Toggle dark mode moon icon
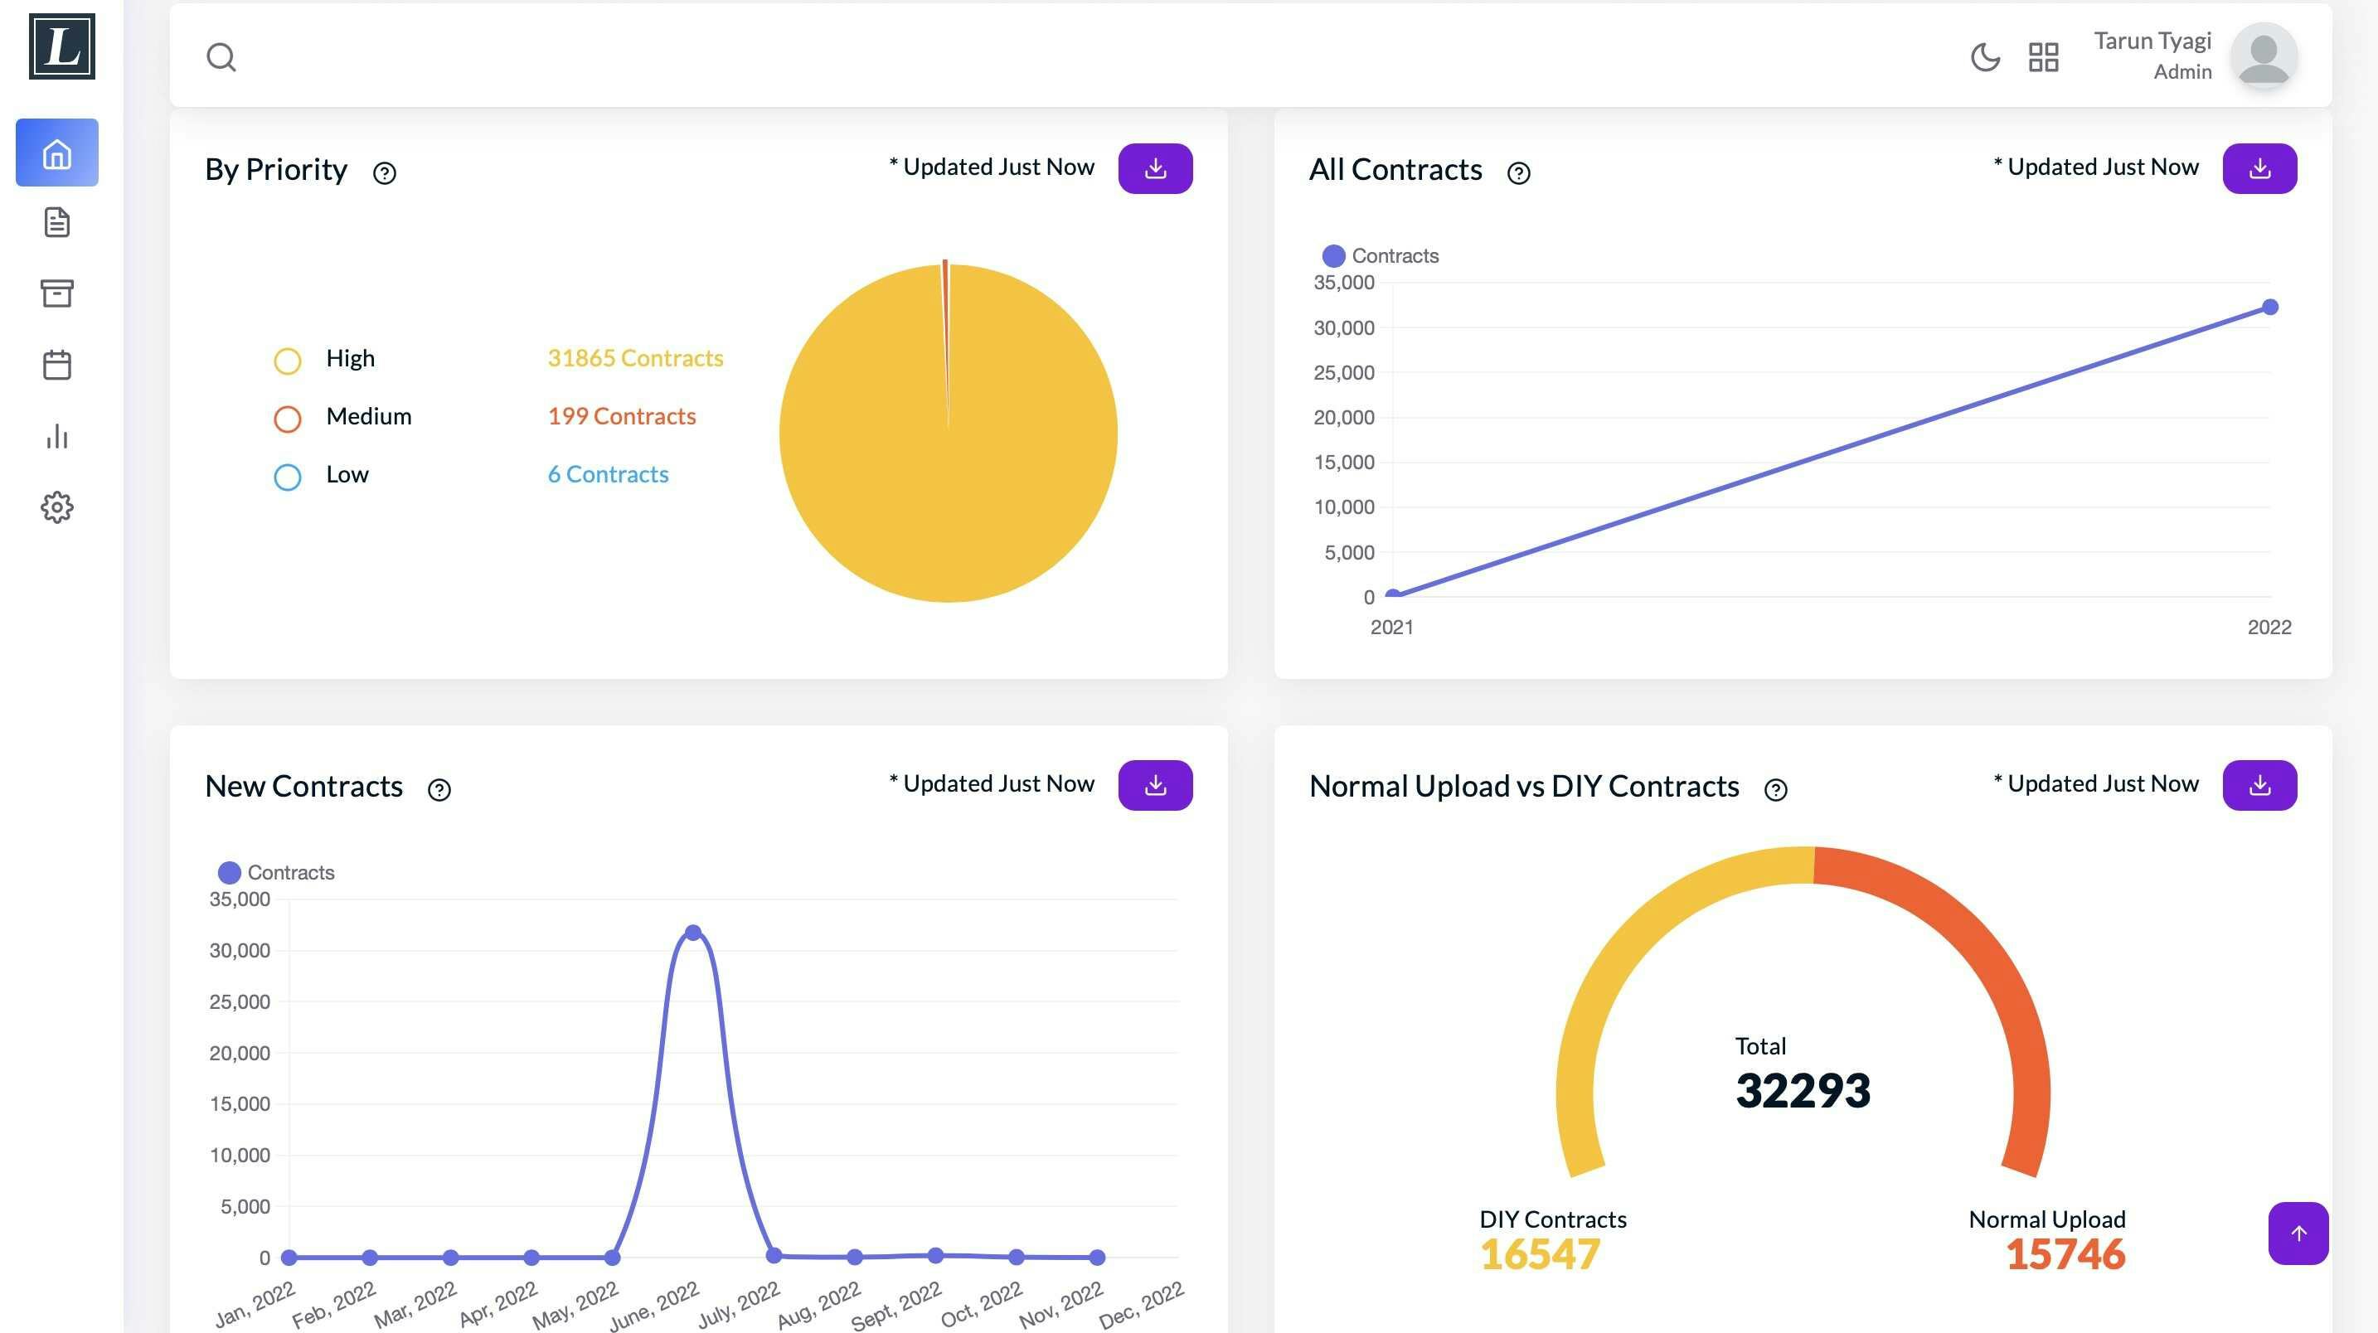2378x1333 pixels. tap(1986, 54)
